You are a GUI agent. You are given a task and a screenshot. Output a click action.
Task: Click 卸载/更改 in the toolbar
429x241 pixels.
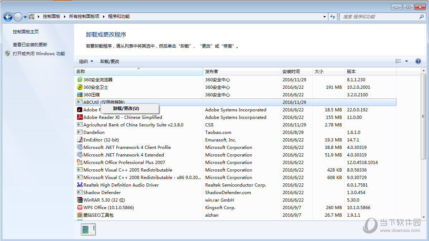[110, 61]
